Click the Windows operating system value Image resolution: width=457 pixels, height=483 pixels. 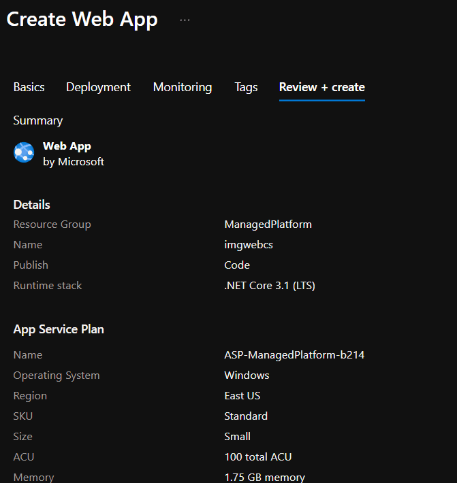click(247, 376)
